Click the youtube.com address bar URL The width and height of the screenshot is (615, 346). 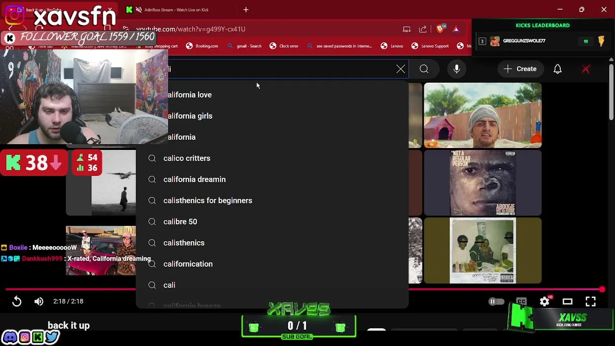(191, 29)
